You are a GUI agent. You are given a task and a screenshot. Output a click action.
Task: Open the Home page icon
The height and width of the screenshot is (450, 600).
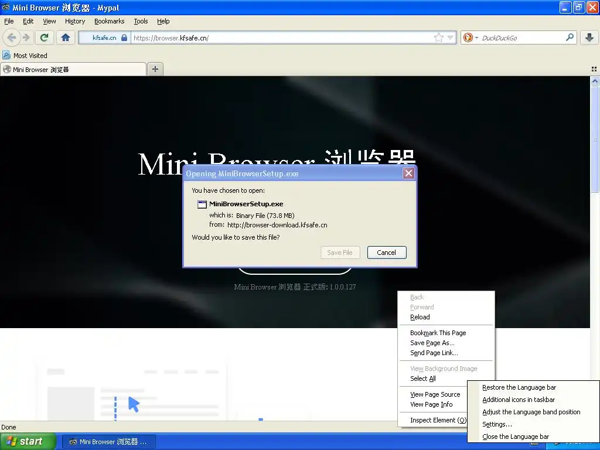click(x=66, y=37)
